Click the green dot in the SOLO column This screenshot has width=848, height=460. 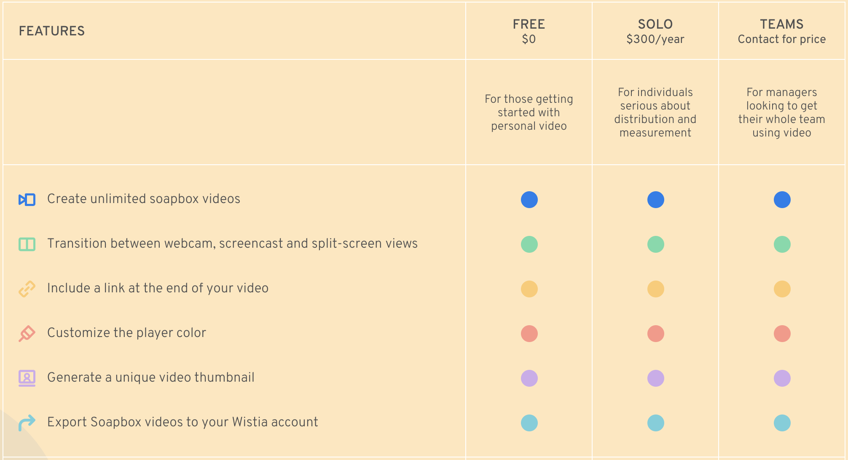click(656, 244)
